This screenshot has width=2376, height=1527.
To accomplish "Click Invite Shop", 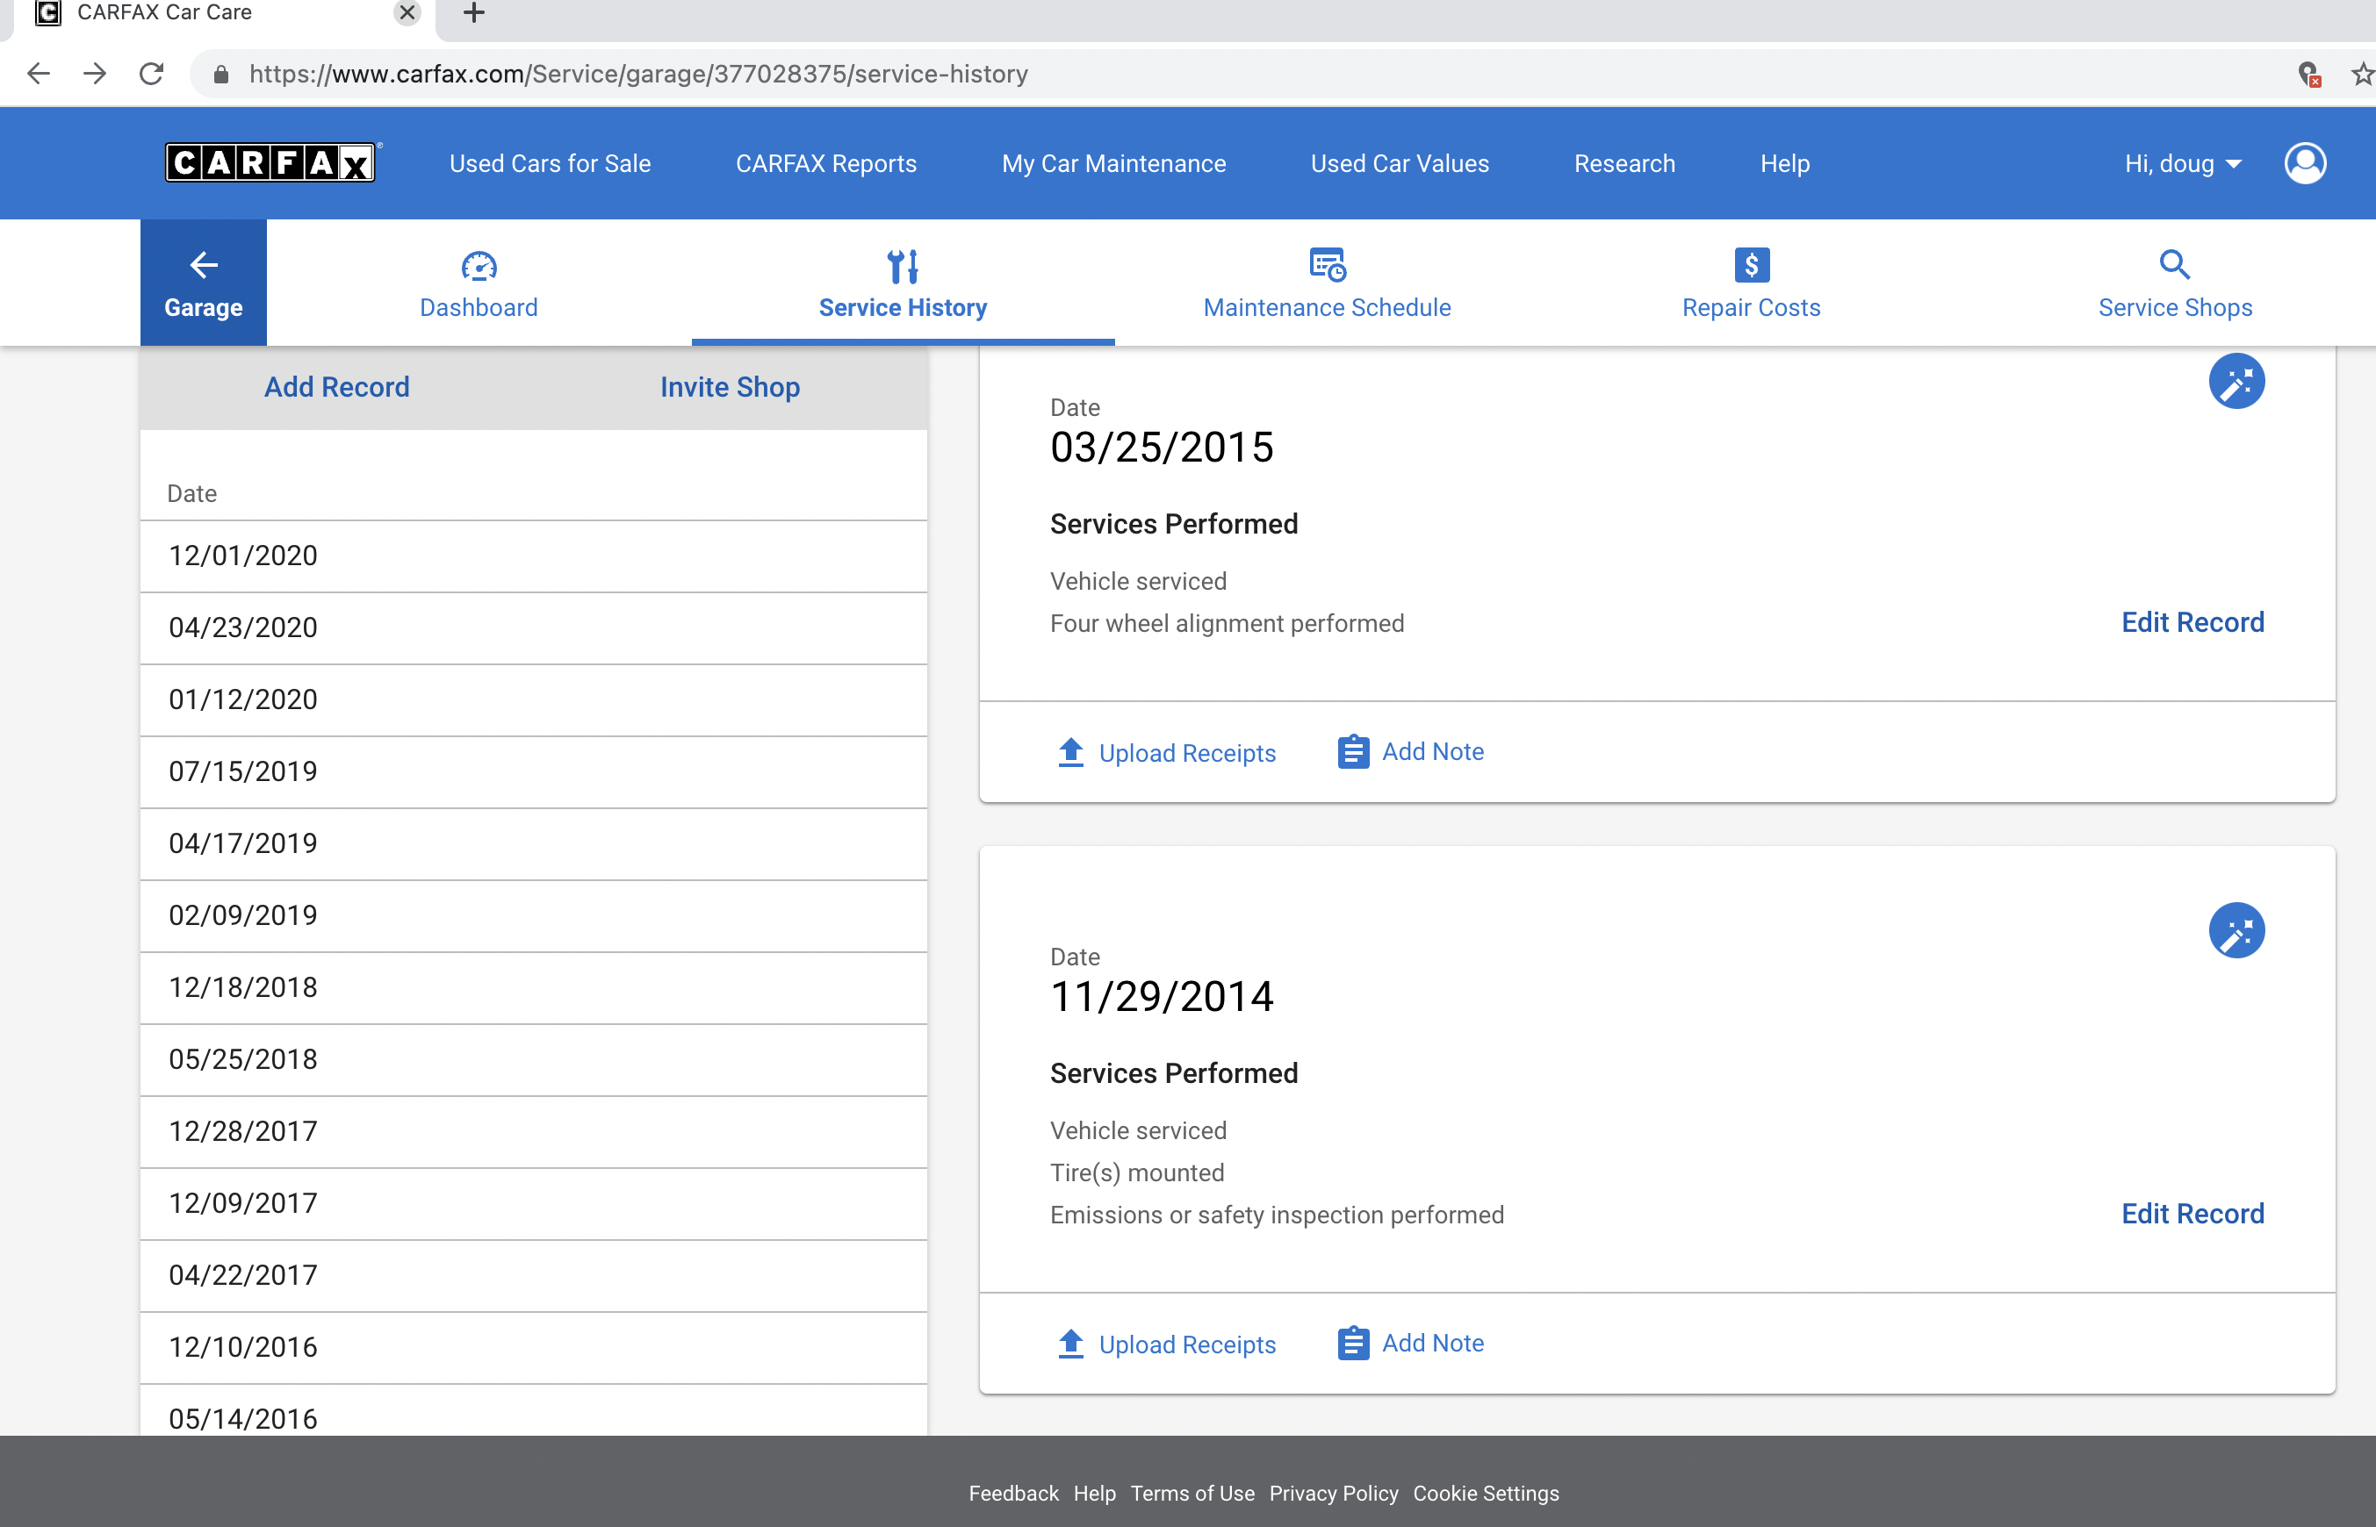I will (731, 387).
